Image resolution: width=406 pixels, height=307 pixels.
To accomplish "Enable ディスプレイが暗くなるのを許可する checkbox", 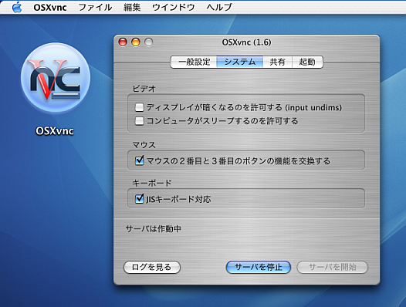I will pyautogui.click(x=139, y=107).
